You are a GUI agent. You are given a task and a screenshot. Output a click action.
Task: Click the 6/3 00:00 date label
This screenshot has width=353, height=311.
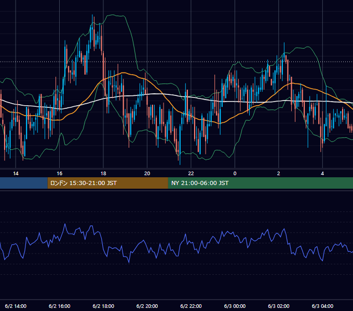coord(235,306)
